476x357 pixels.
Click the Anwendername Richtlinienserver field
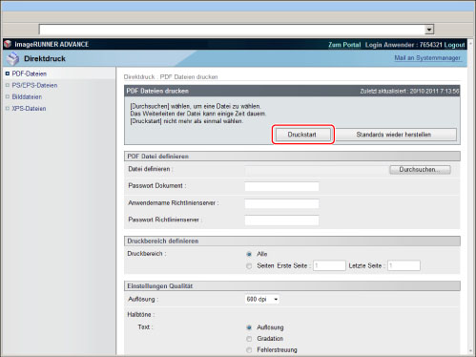281,203
